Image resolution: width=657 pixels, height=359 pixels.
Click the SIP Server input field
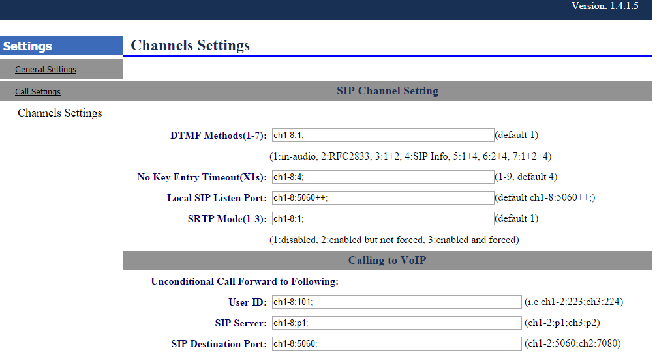click(x=396, y=323)
